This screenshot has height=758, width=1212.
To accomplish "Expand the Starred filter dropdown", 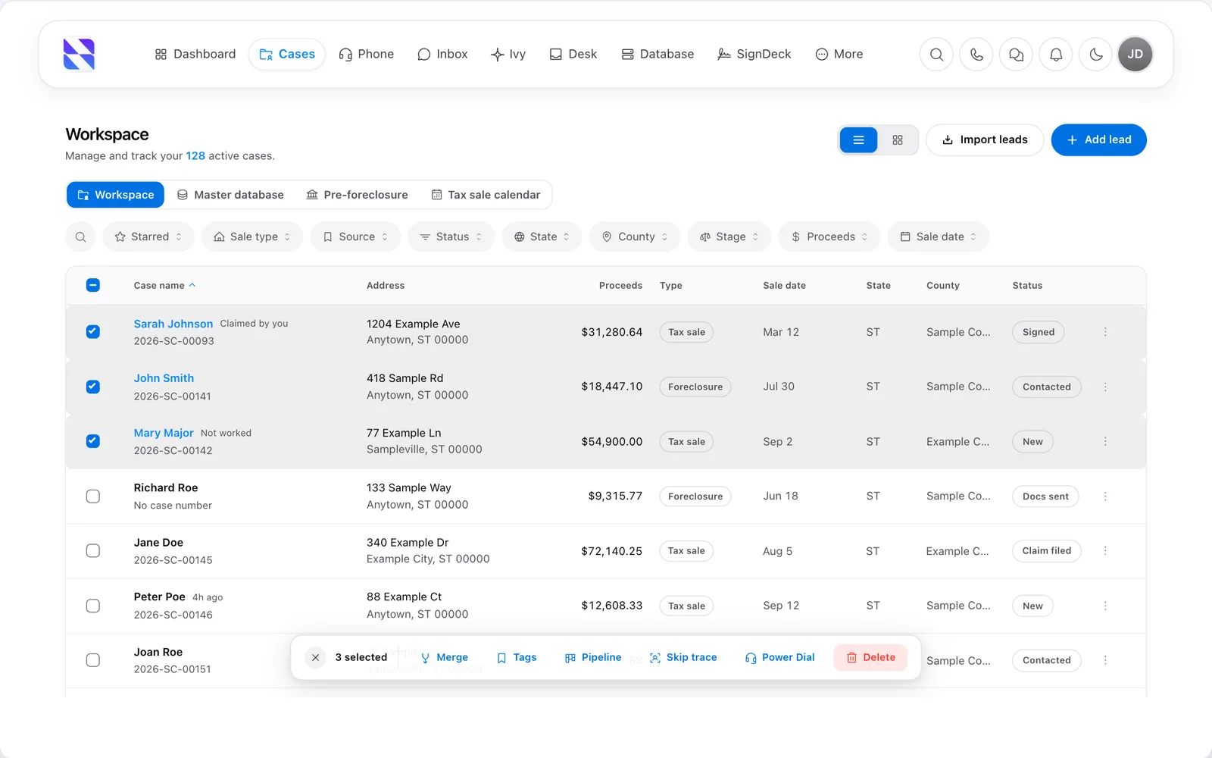I will point(148,236).
